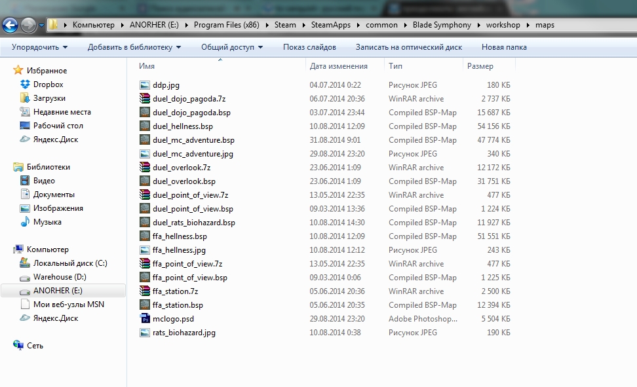
Task: Click the folder icon in the address bar
Action: 53,25
